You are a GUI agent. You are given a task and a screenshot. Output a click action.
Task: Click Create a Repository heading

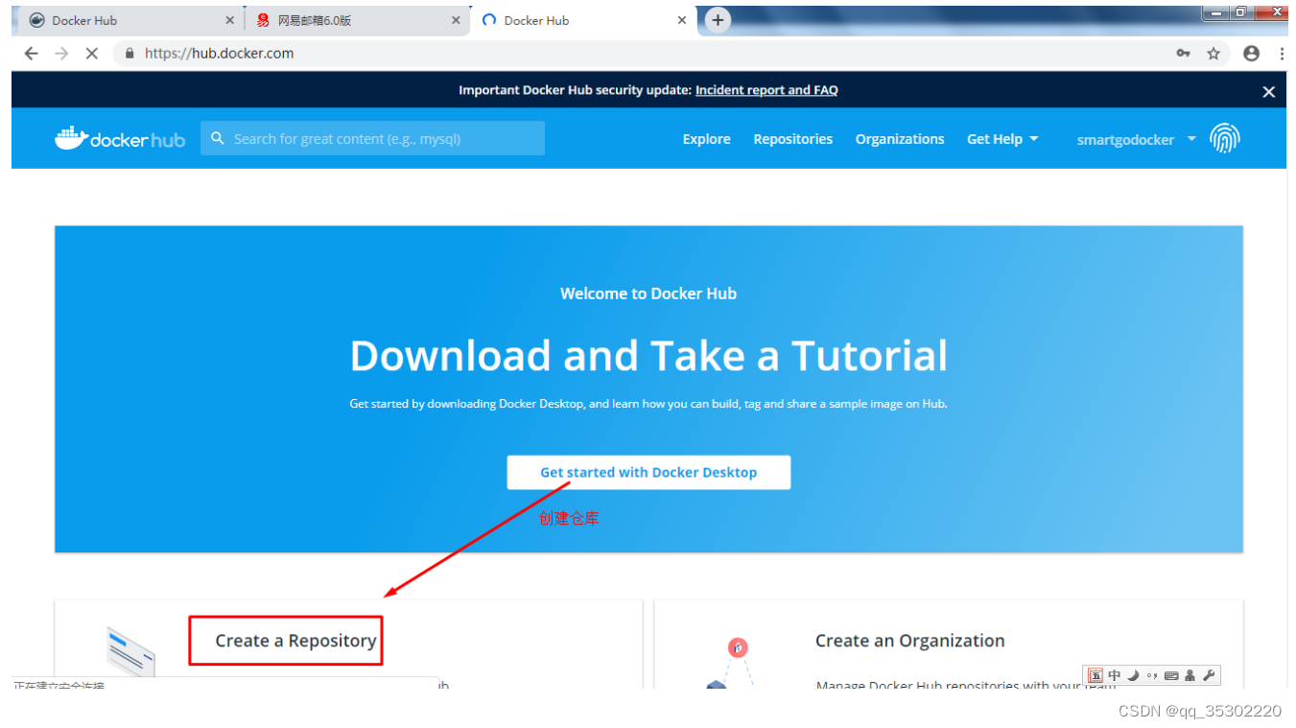295,641
